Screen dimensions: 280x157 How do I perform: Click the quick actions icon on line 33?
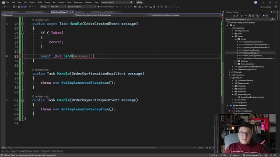[x=7, y=56]
